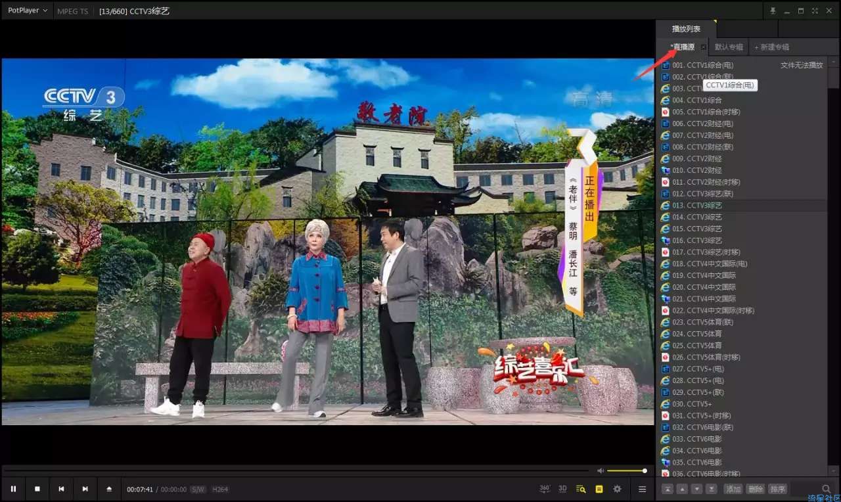This screenshot has height=502, width=841.
Task: Mute audio via the speaker icon
Action: (x=601, y=470)
